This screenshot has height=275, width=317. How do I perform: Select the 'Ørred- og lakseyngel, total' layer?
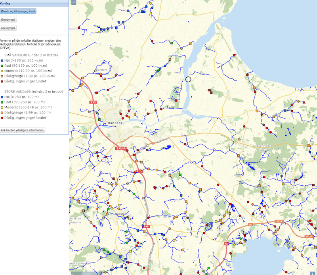[x=18, y=11]
